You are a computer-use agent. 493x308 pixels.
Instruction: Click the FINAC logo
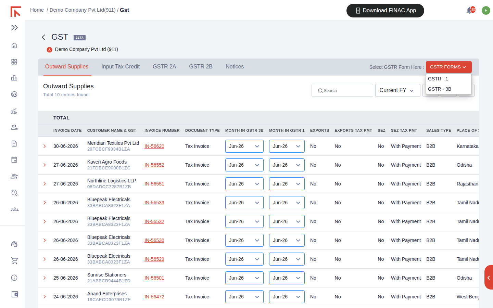coord(15,11)
